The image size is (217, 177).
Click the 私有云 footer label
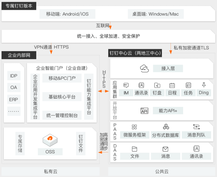tap(50, 171)
